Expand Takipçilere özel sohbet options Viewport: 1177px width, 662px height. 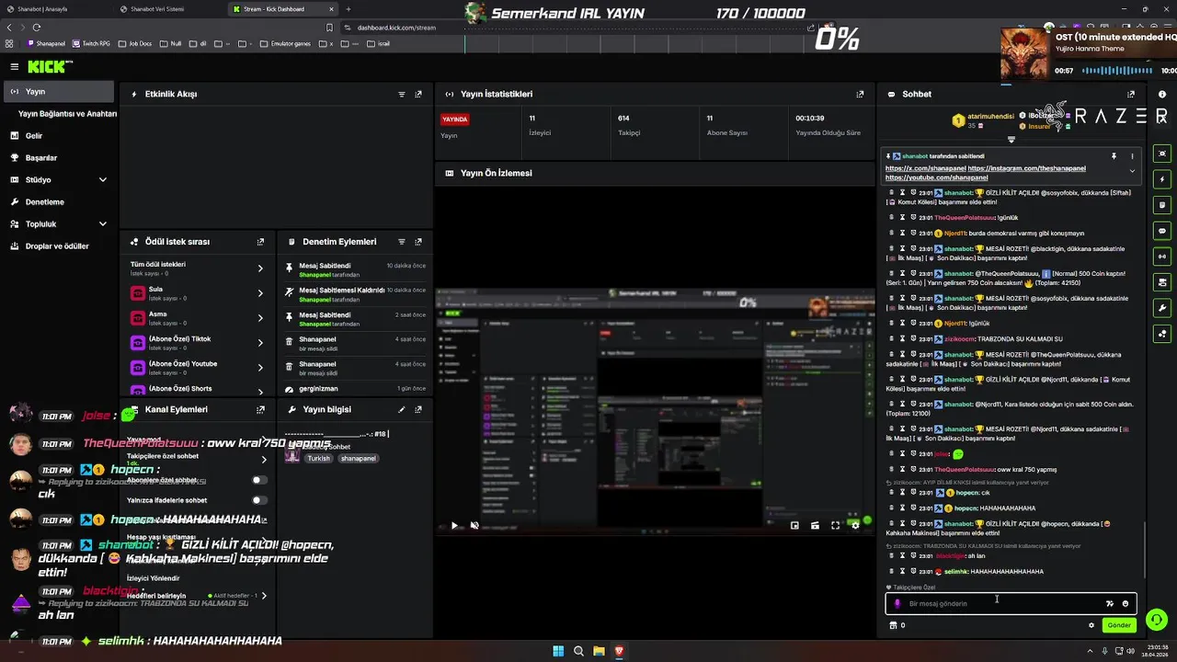tap(264, 459)
